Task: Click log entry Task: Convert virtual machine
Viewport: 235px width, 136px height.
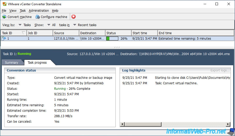Action: click(176, 83)
